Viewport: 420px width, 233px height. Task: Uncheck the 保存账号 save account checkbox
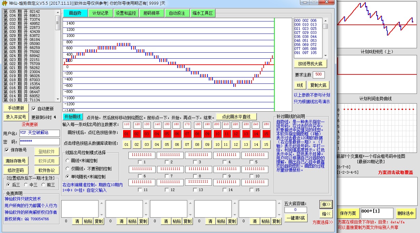click(7, 150)
